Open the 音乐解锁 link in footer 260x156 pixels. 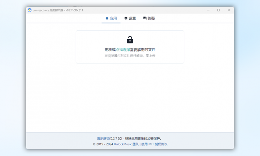pyautogui.click(x=103, y=138)
